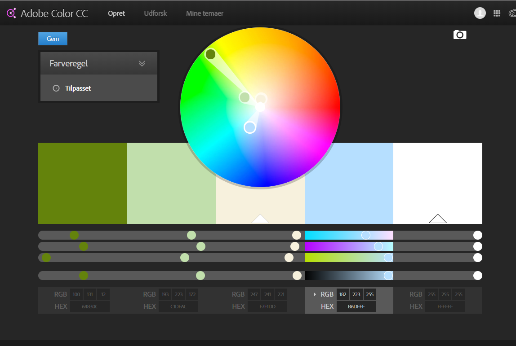Switch to the Udforsk tab

(155, 13)
